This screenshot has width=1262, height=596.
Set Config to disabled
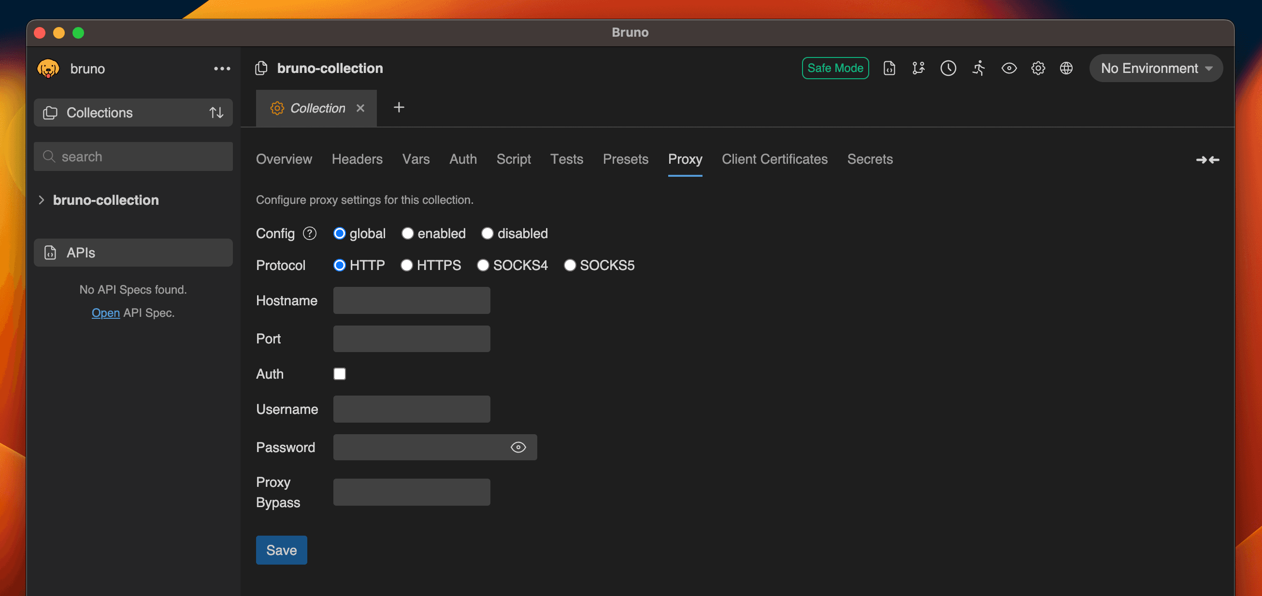487,233
